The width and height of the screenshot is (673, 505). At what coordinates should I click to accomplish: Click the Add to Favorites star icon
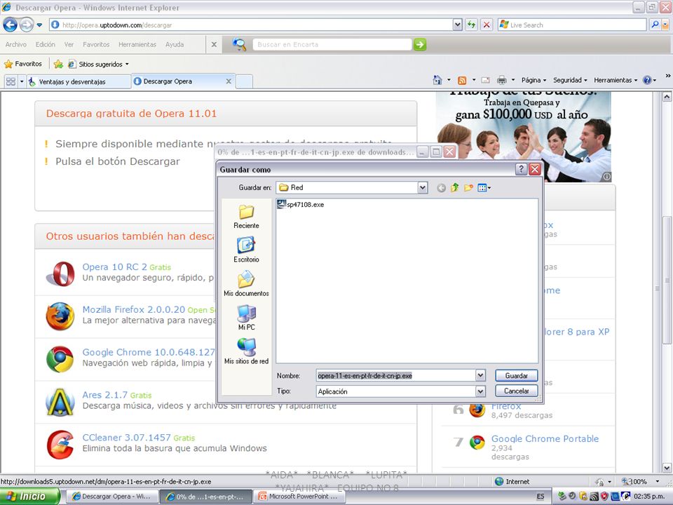pos(58,64)
